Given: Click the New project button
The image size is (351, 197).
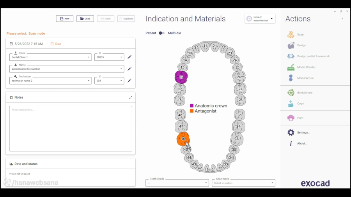Looking at the screenshot, I should [x=65, y=19].
